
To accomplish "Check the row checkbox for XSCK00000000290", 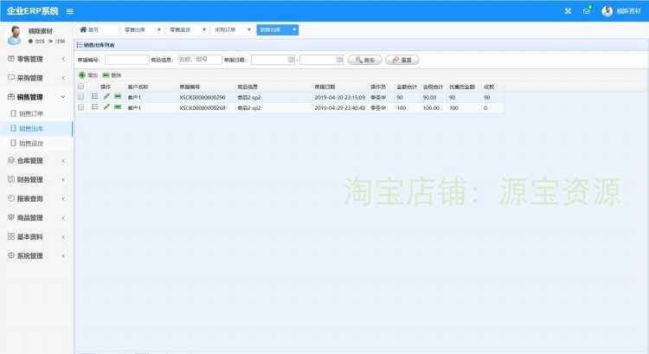I will pos(81,97).
